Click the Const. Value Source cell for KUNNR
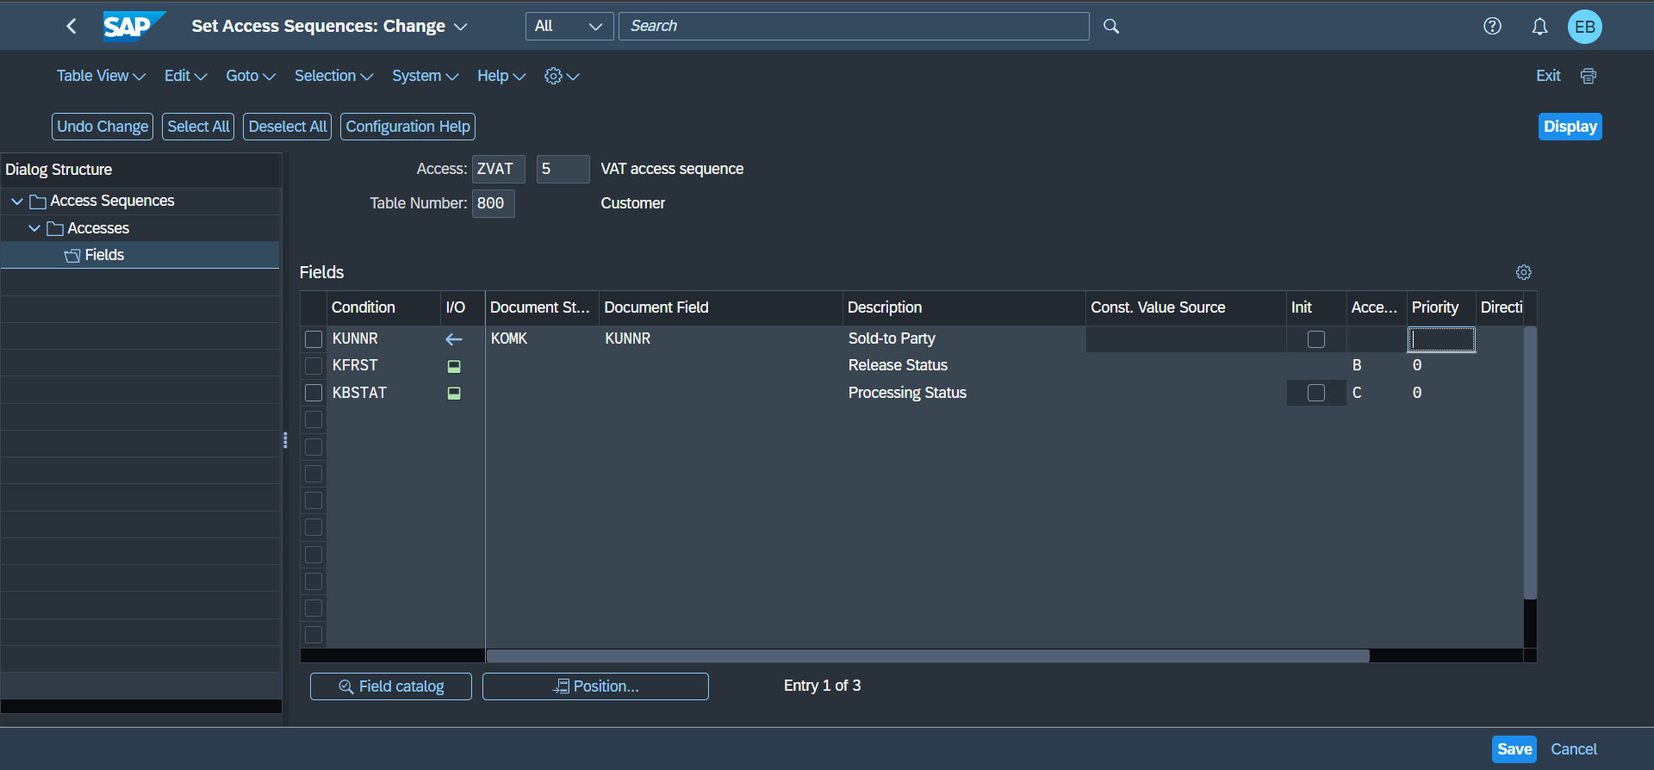The width and height of the screenshot is (1654, 770). [1185, 339]
